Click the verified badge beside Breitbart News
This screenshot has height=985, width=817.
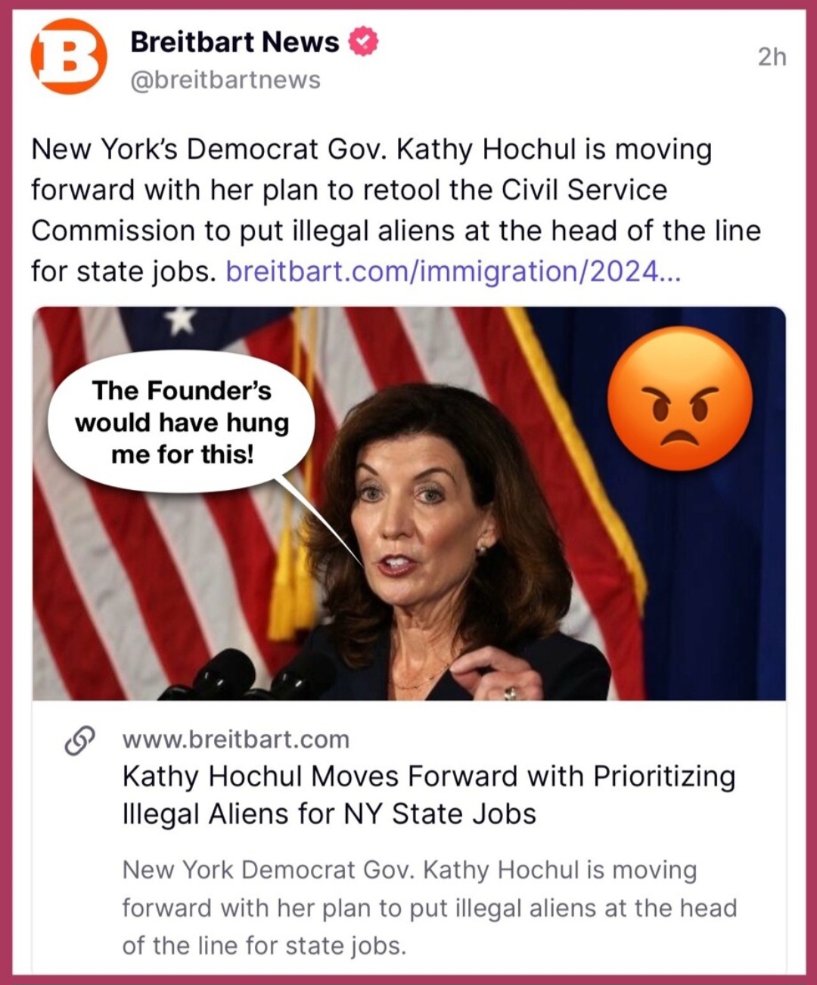(363, 42)
